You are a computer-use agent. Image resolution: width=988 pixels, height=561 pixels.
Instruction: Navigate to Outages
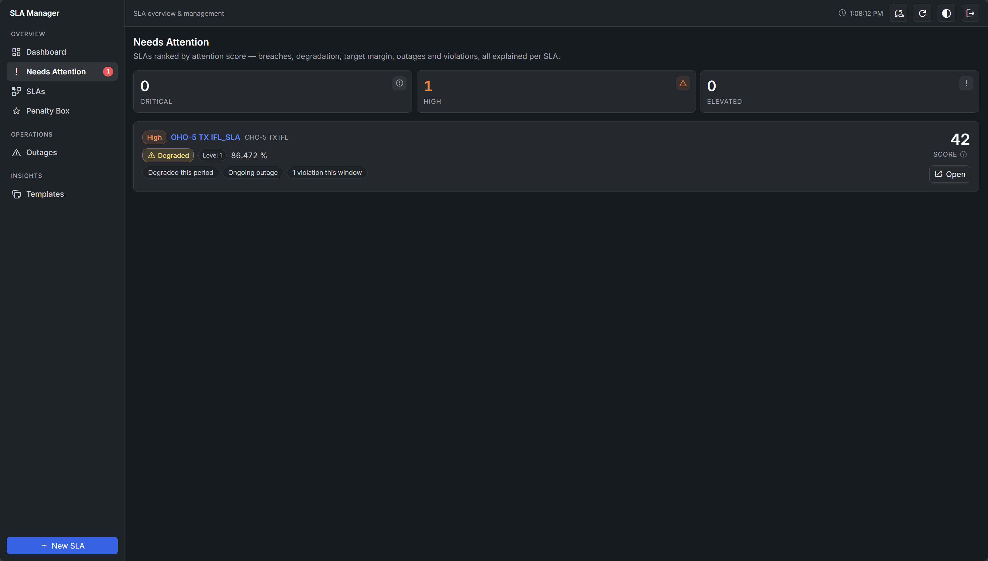[62, 153]
